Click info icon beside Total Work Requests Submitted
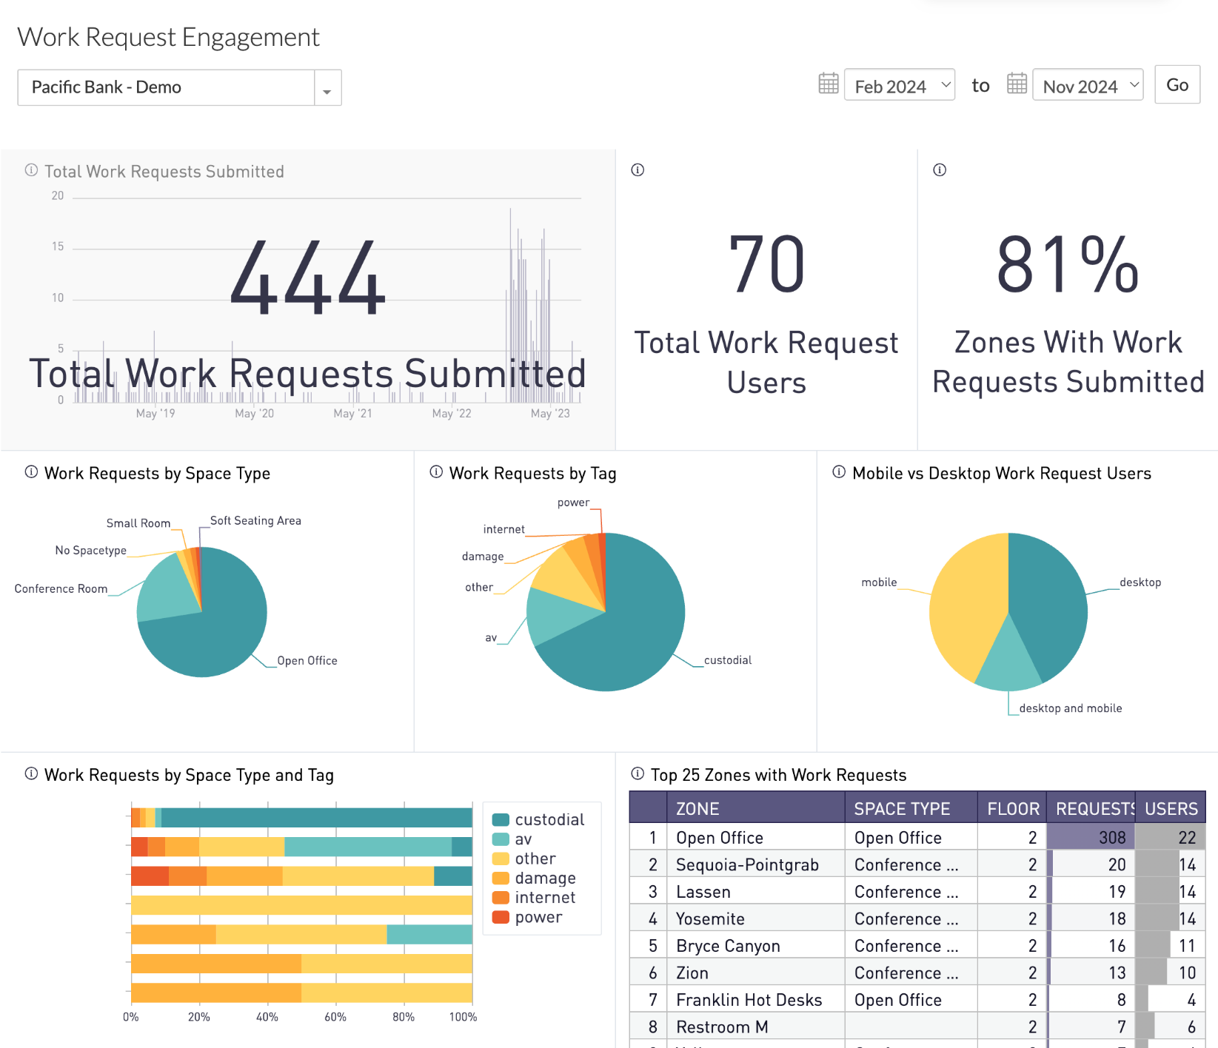This screenshot has width=1218, height=1048. coord(31,170)
